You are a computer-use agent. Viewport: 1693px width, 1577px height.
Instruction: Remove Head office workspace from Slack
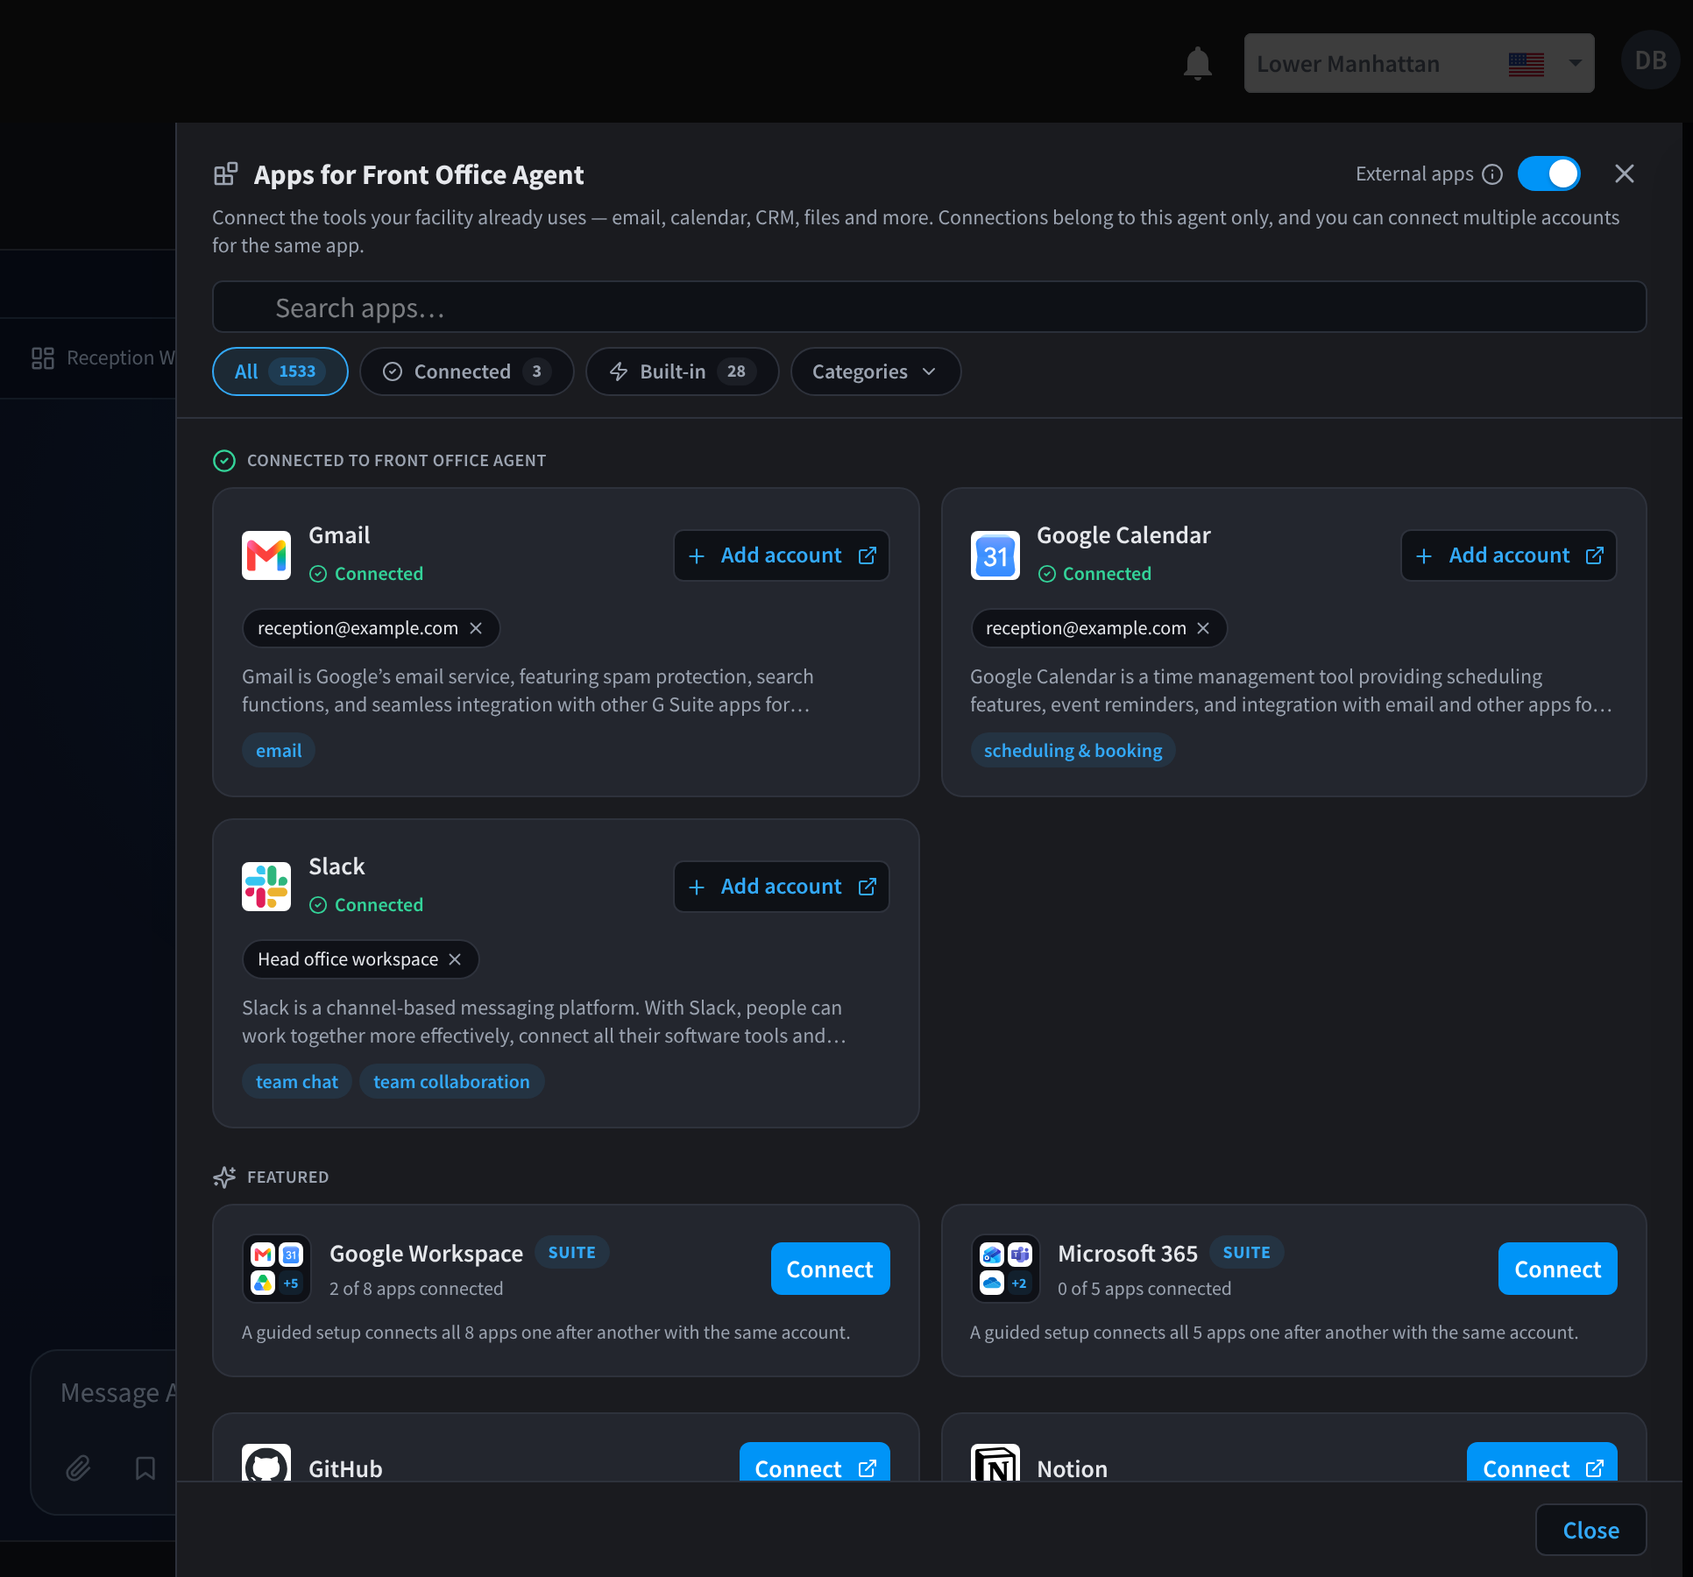coord(455,959)
